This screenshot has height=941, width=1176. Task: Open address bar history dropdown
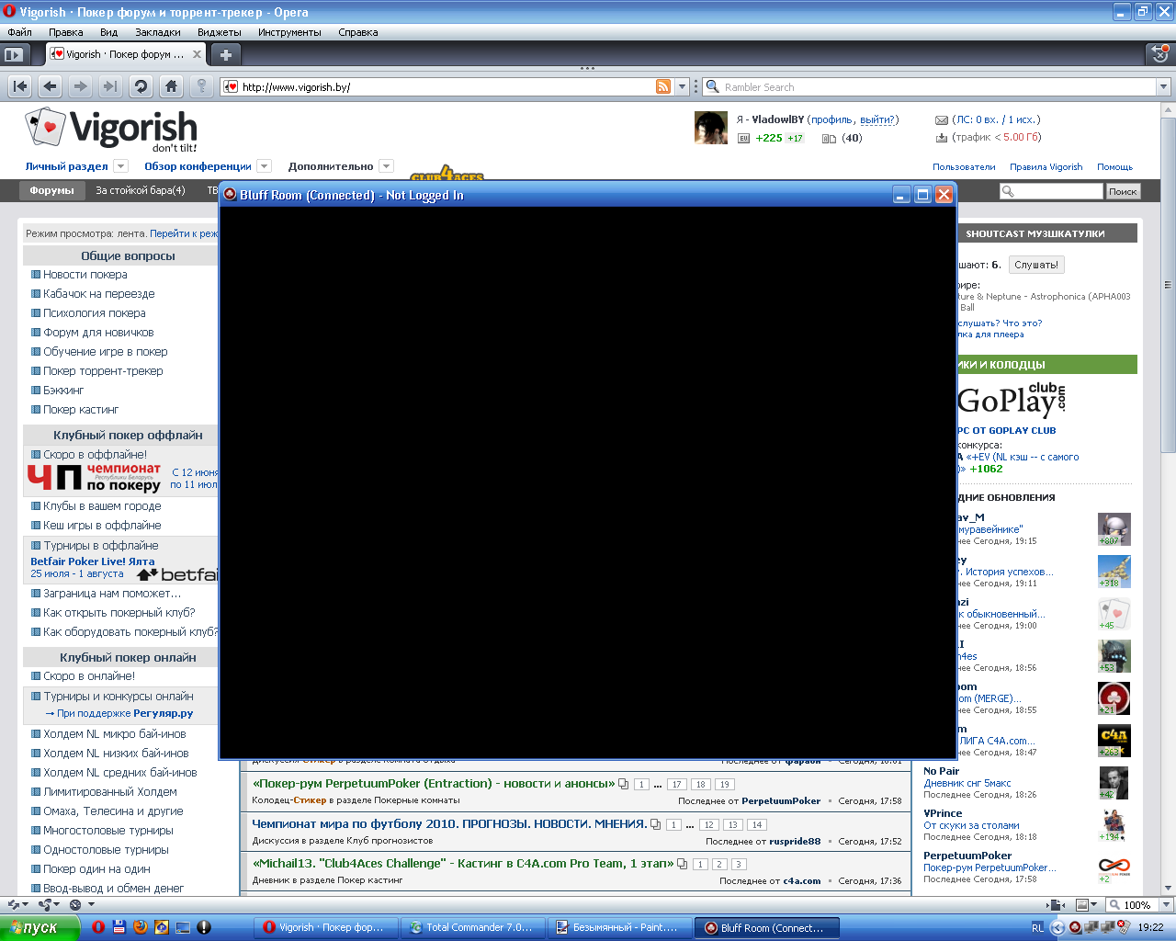[682, 86]
